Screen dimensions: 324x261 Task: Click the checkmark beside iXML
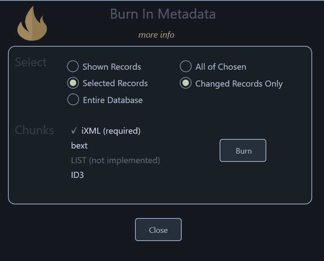[x=74, y=131]
